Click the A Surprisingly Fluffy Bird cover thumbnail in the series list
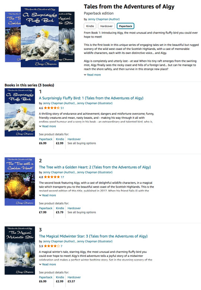The height and width of the screenshot is (290, 201). [x=20, y=112]
